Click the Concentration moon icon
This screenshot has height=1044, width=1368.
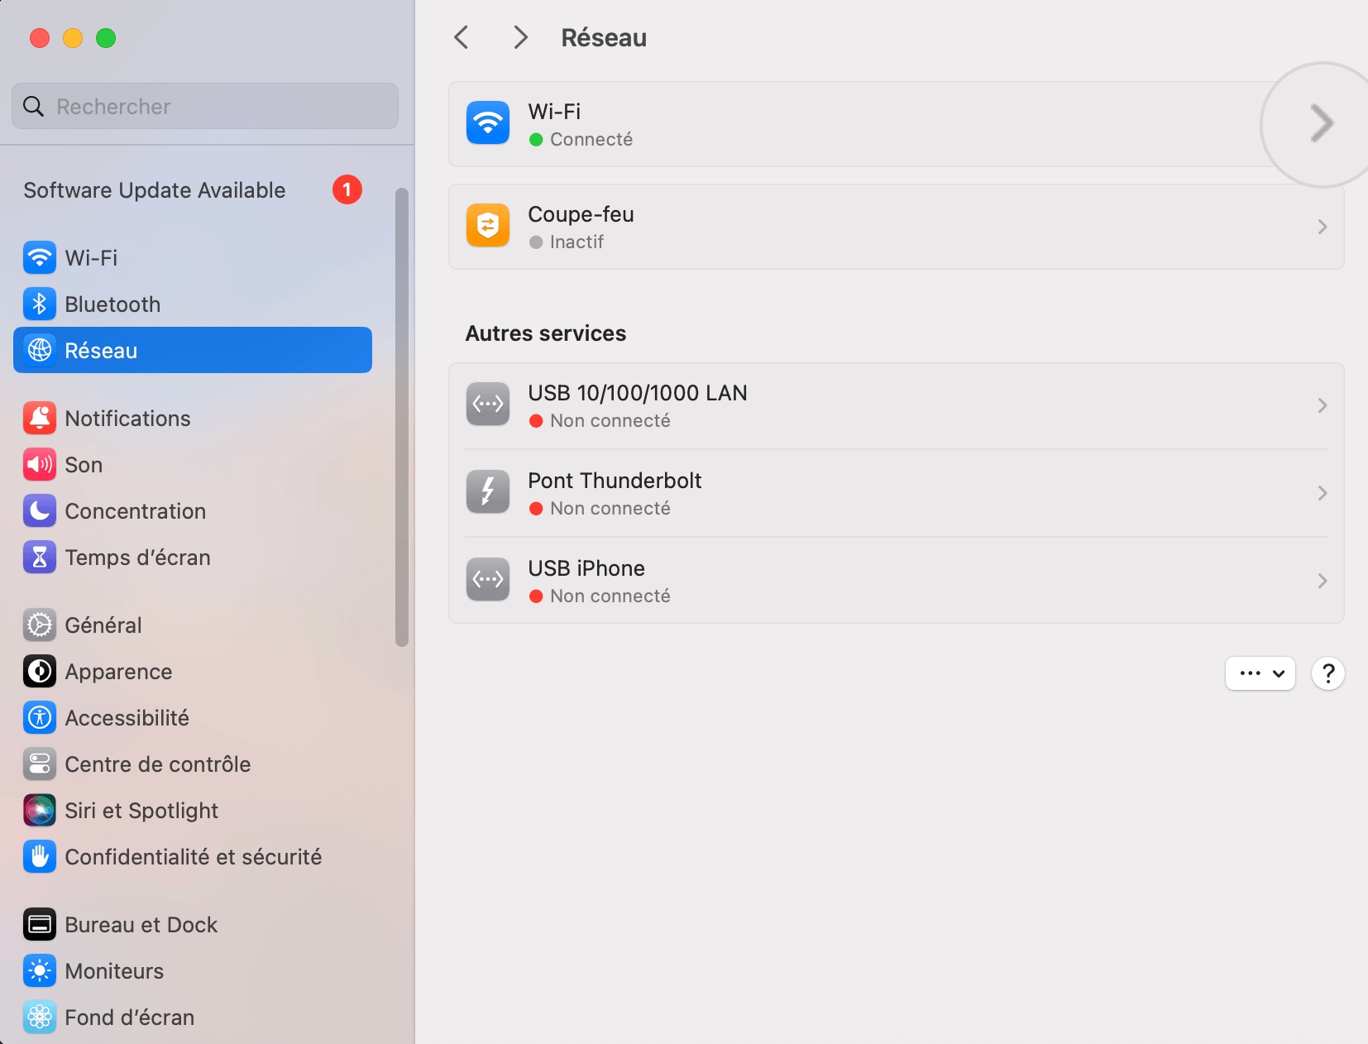pyautogui.click(x=40, y=511)
